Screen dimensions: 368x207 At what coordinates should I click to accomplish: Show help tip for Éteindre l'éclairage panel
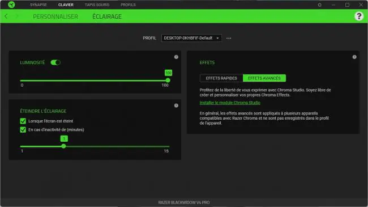[176, 105]
